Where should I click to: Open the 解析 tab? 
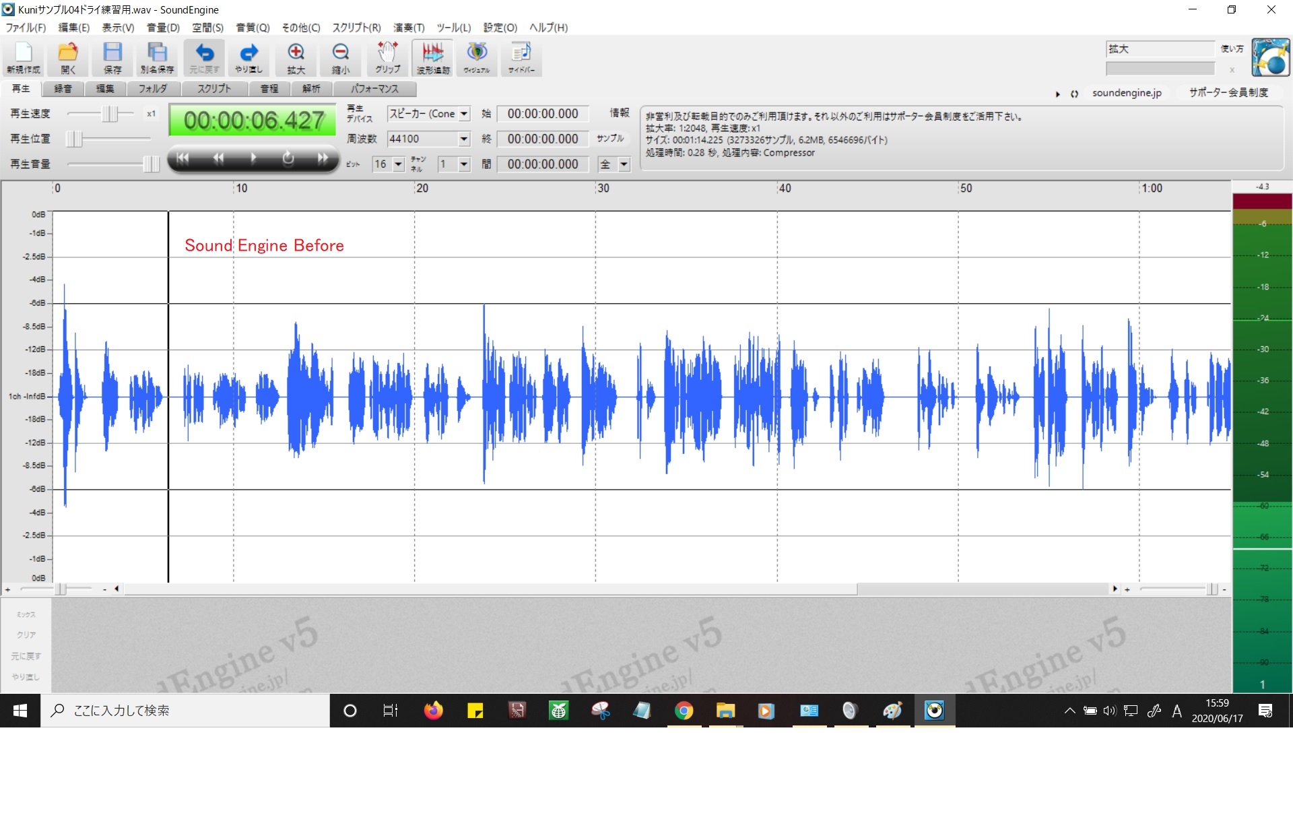311,89
